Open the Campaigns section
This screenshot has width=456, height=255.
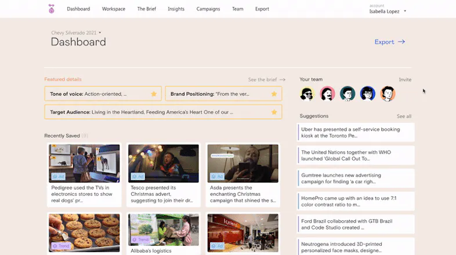click(208, 9)
